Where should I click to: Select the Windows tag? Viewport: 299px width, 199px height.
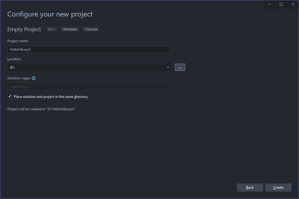tap(70, 29)
